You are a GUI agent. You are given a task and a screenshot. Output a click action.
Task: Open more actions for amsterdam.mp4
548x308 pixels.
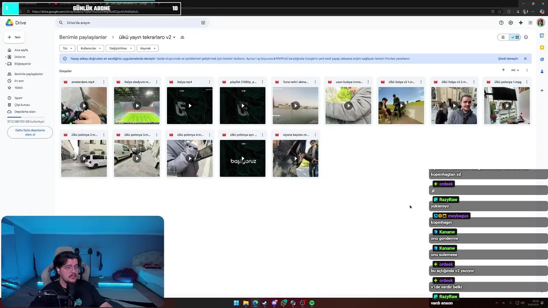click(104, 82)
